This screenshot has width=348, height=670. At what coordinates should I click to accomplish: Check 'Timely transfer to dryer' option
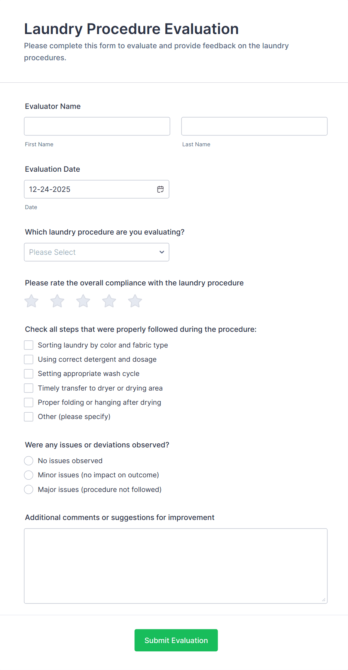tap(29, 388)
